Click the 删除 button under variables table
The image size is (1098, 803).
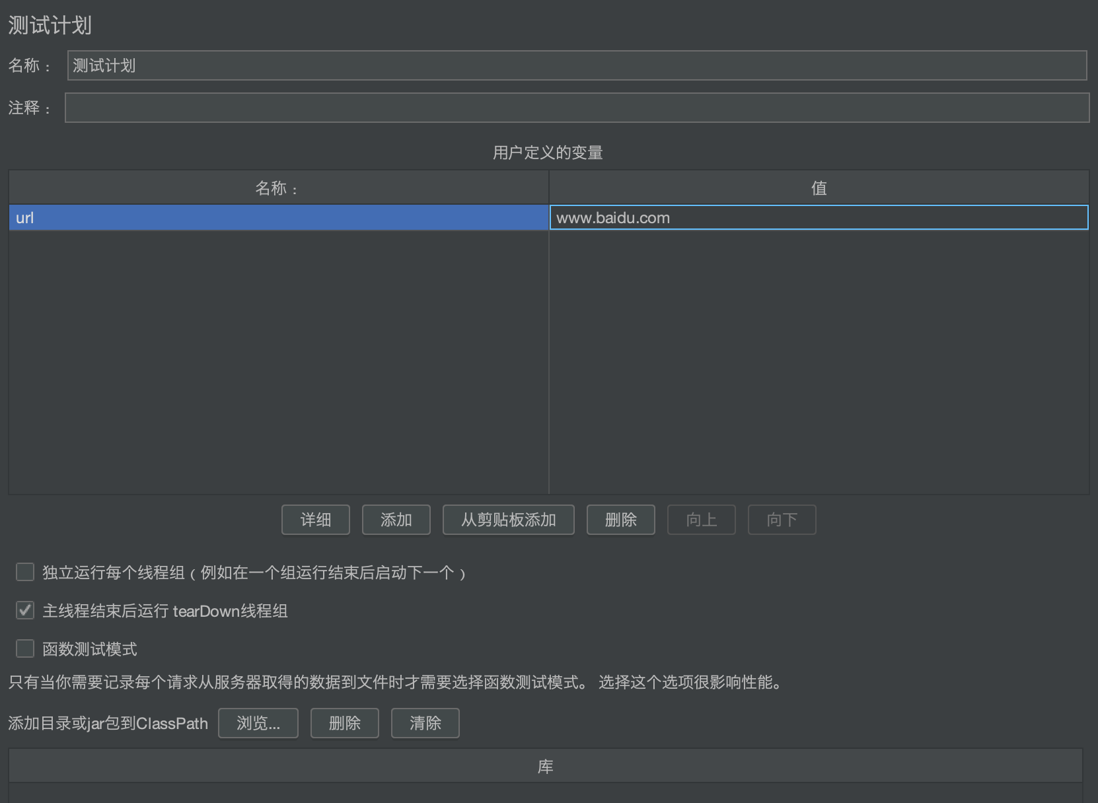(x=621, y=520)
